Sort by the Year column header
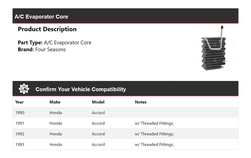The width and height of the screenshot is (251, 158). click(x=19, y=102)
